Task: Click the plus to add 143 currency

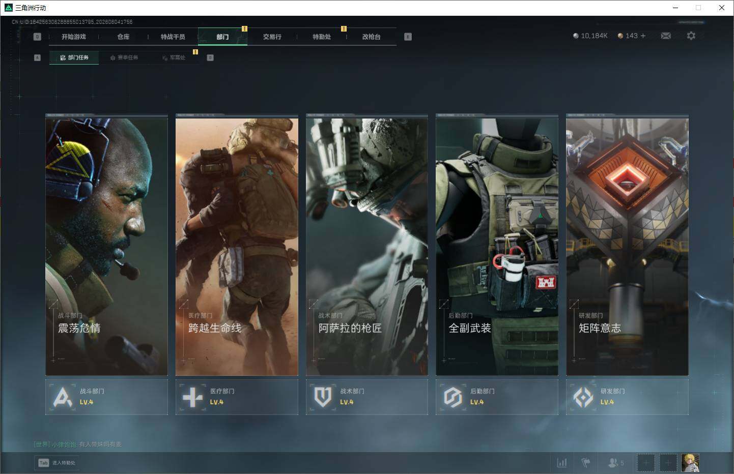Action: pyautogui.click(x=643, y=36)
